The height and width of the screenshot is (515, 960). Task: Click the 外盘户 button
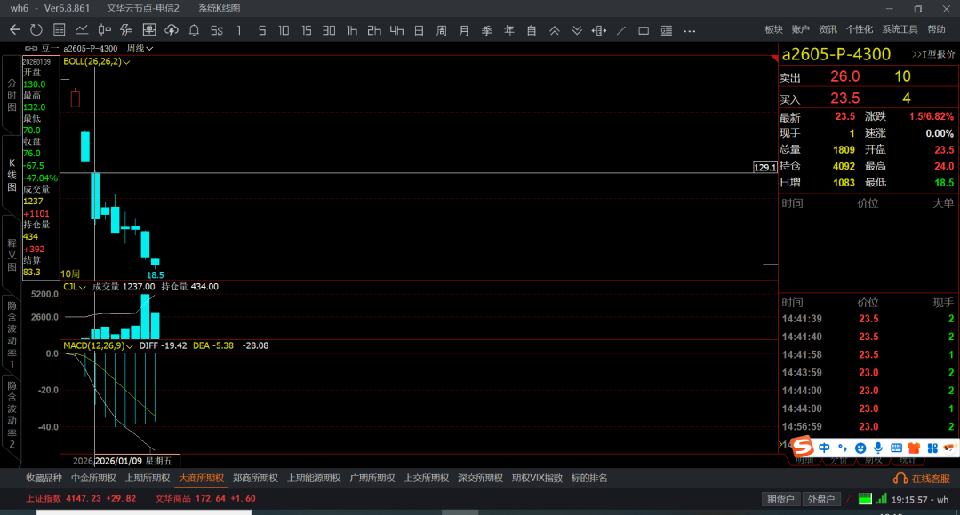point(821,499)
